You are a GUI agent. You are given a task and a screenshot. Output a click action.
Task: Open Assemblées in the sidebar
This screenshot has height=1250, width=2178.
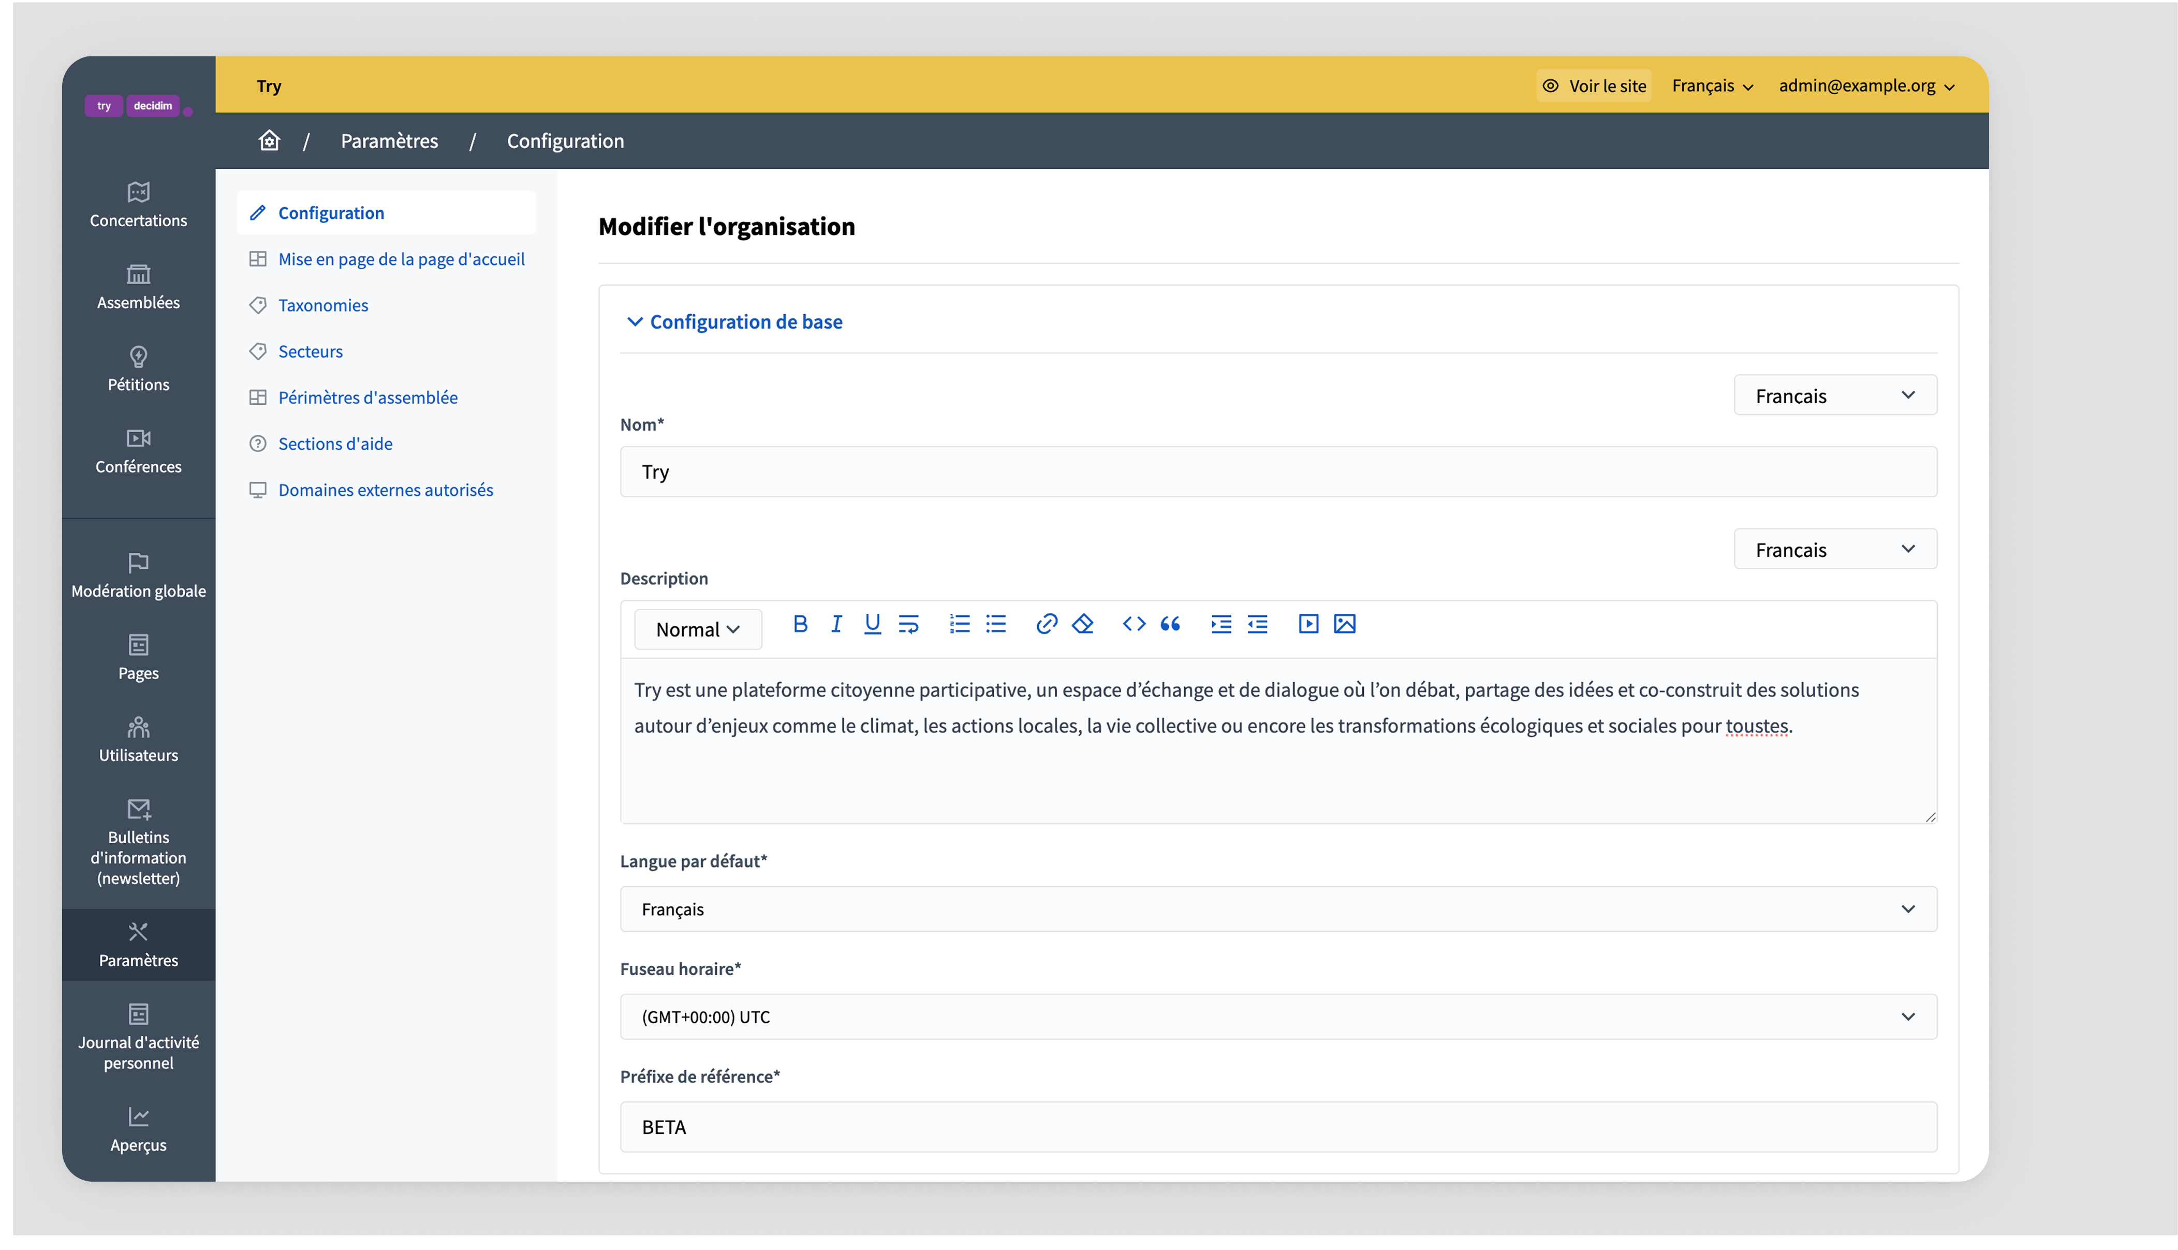138,287
